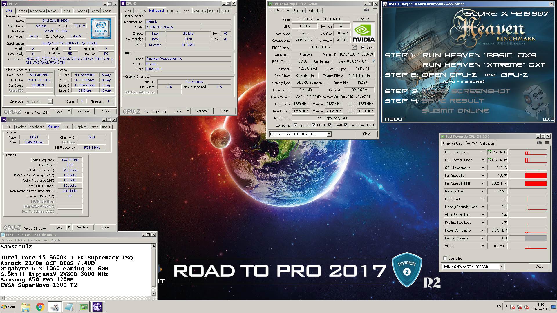Toggle the PhysX checkbox
The width and height of the screenshot is (557, 313).
point(330,125)
